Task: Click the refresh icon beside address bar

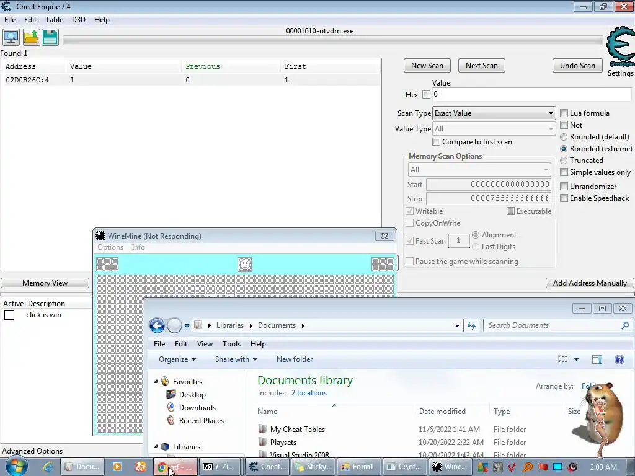Action: tap(471, 325)
